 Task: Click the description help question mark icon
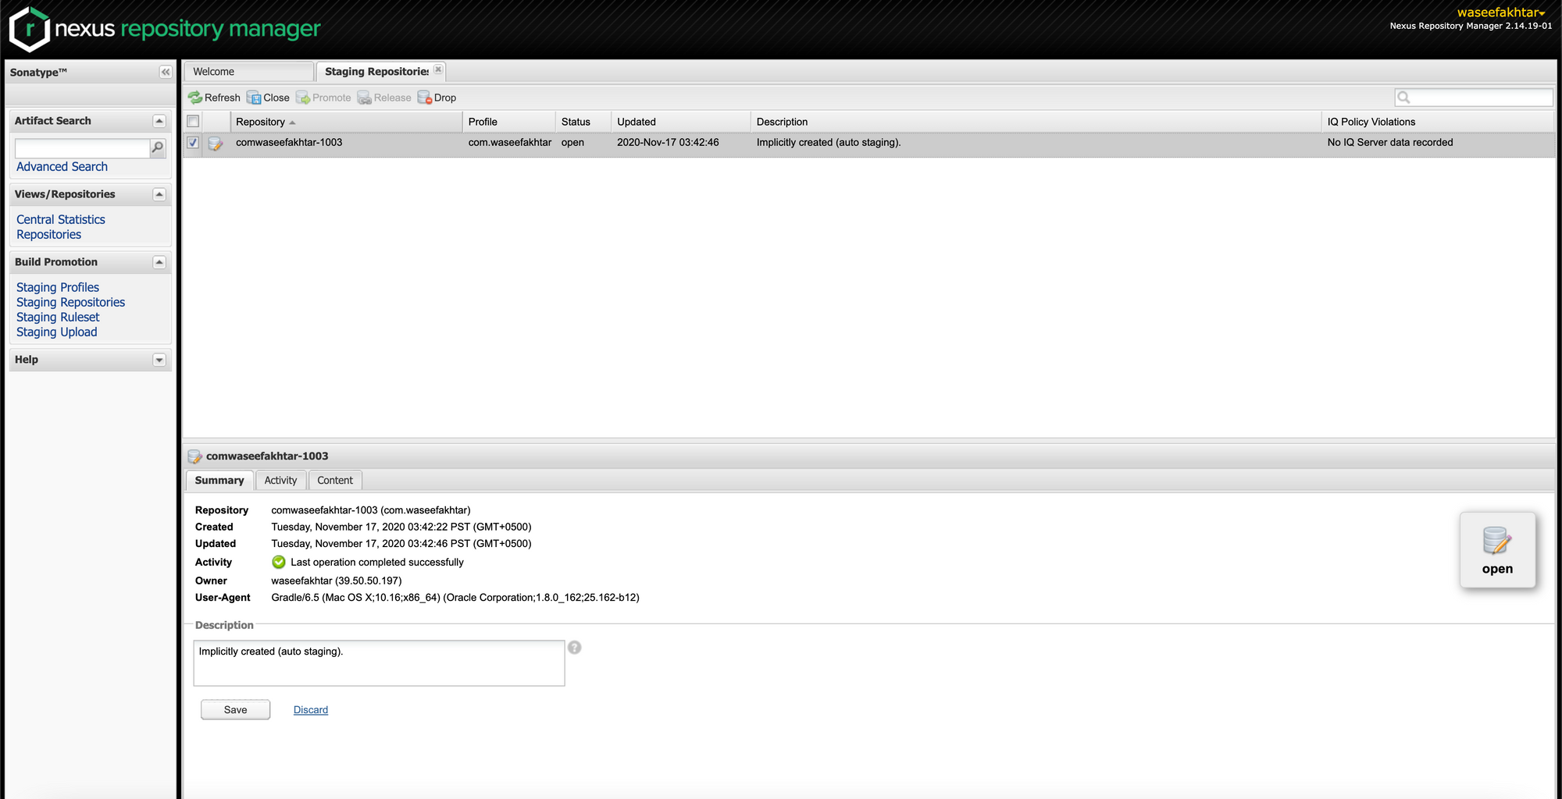pyautogui.click(x=575, y=648)
